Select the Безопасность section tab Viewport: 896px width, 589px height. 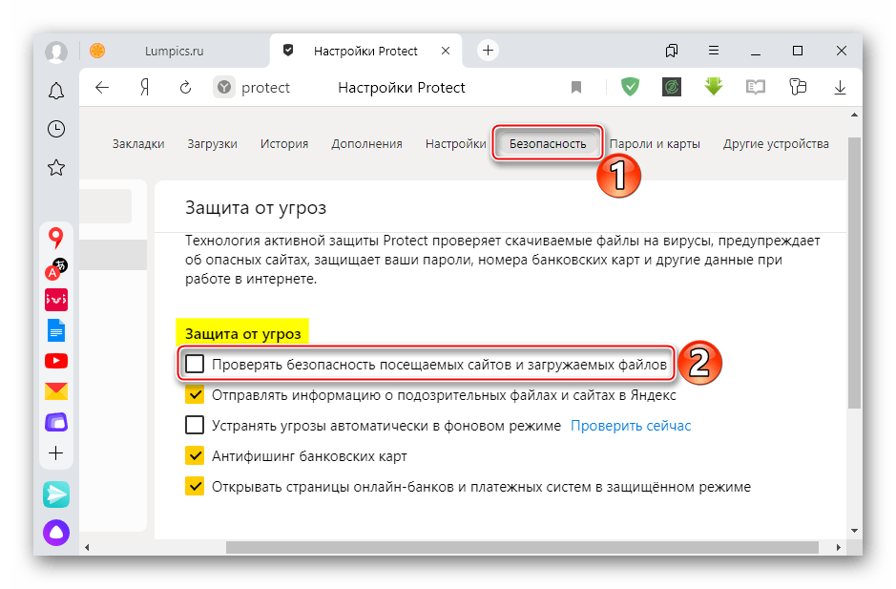(548, 143)
